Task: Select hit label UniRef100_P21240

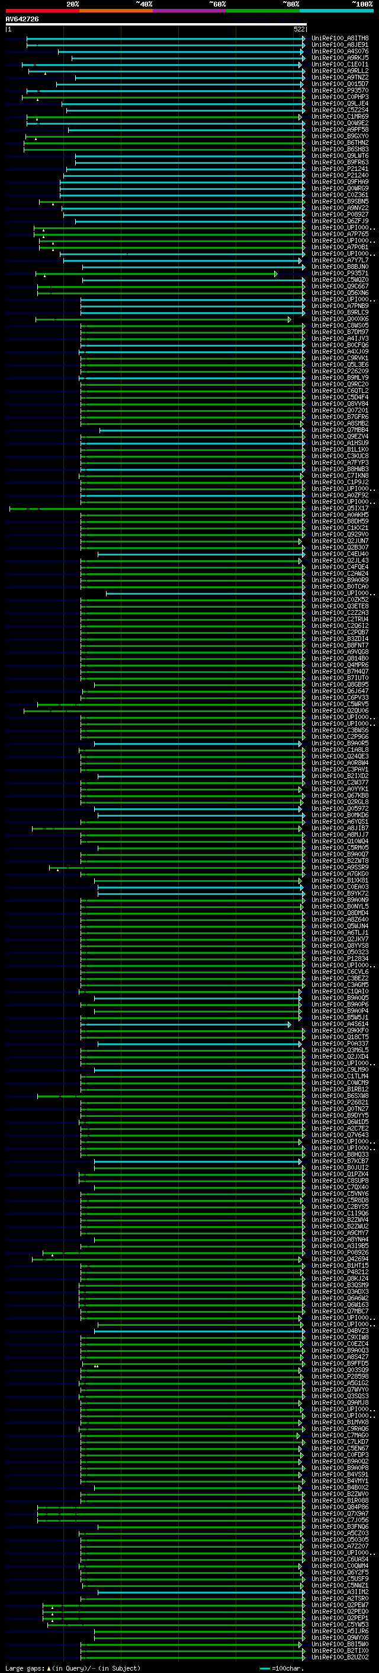Action: (x=340, y=175)
